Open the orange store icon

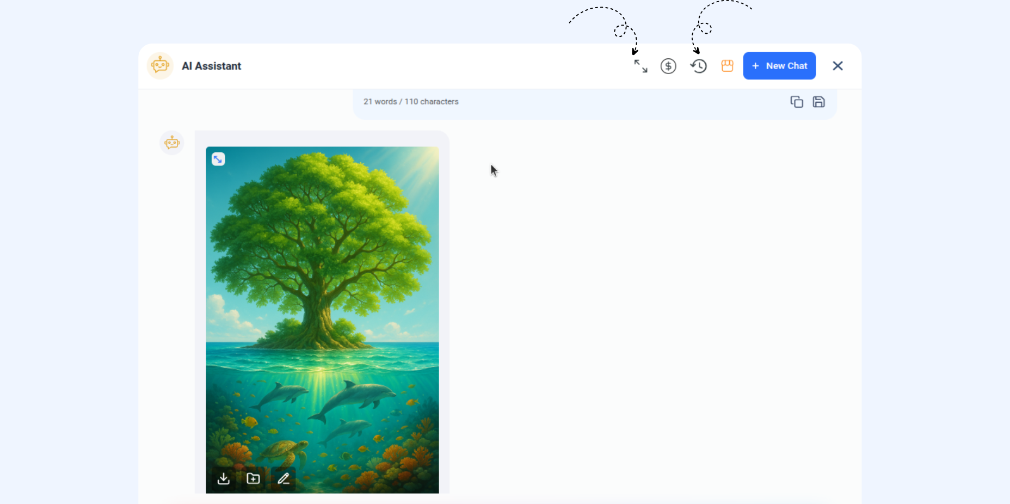click(x=727, y=66)
